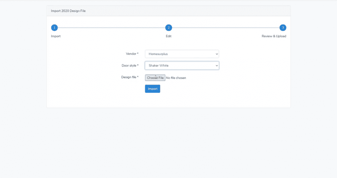Click the 'Door style *' field label
This screenshot has height=178, width=337.
(x=130, y=66)
